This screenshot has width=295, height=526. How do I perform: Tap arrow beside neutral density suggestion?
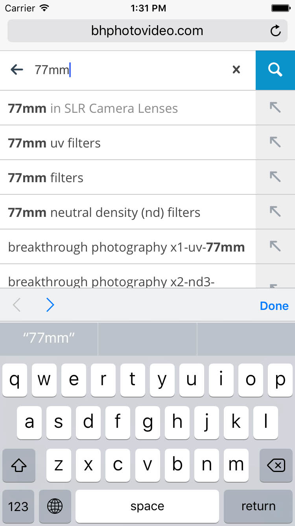point(275,212)
